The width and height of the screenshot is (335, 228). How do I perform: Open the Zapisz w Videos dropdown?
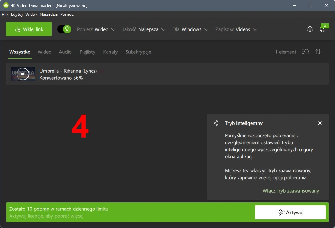coord(236,29)
